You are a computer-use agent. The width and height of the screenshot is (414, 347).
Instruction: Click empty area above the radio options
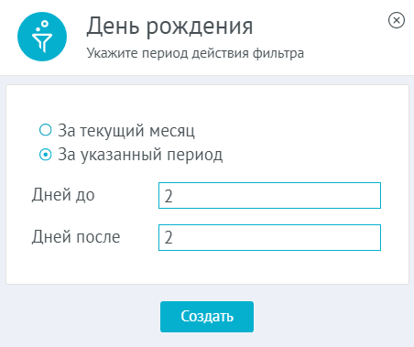(207, 103)
